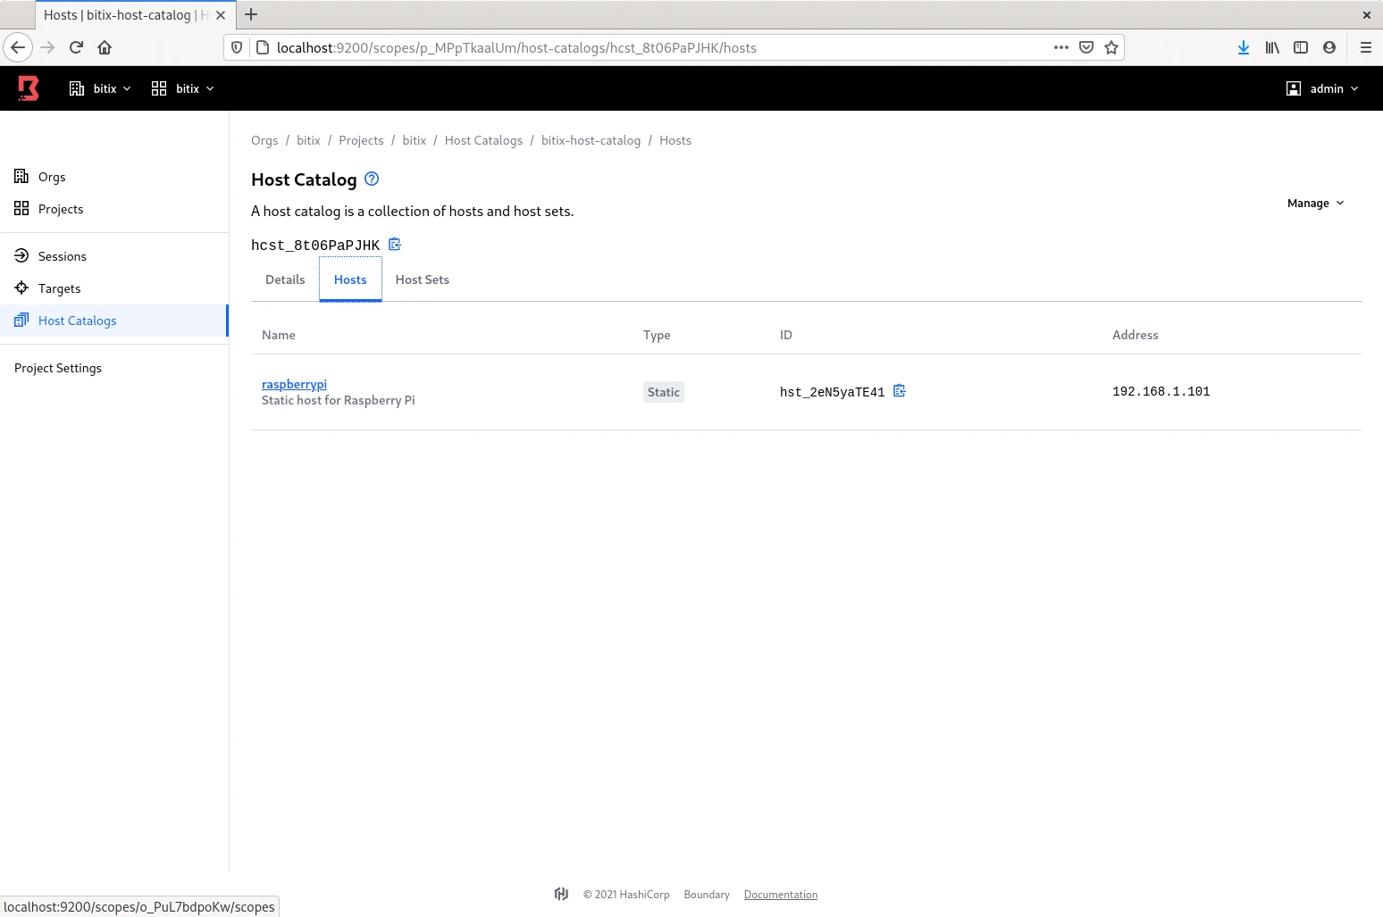
Task: Click the Boundary logo in header
Action: pyautogui.click(x=29, y=88)
